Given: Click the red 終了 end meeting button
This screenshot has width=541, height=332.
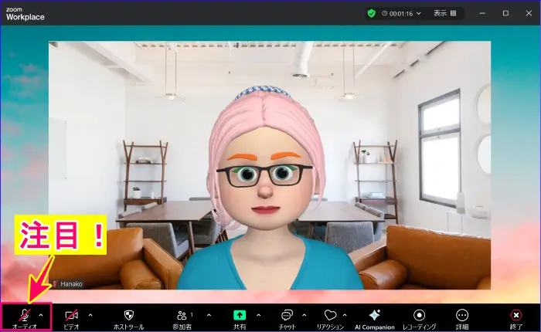Looking at the screenshot, I should point(516,315).
